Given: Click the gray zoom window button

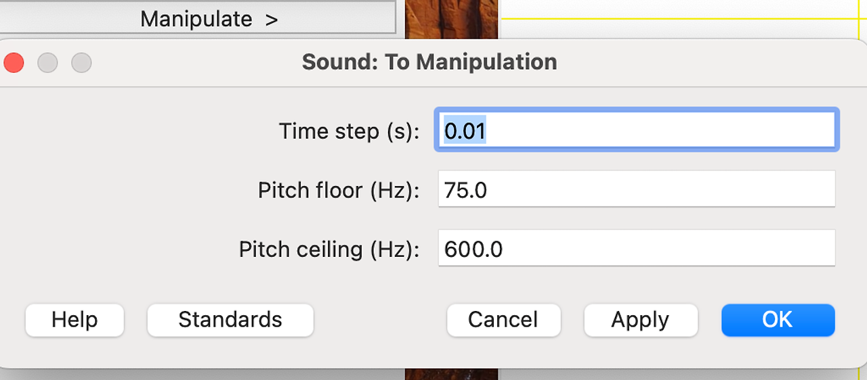Looking at the screenshot, I should pos(81,63).
